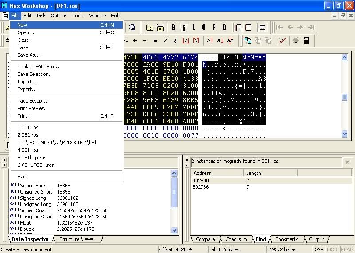Sort results by Length column header

271,173
